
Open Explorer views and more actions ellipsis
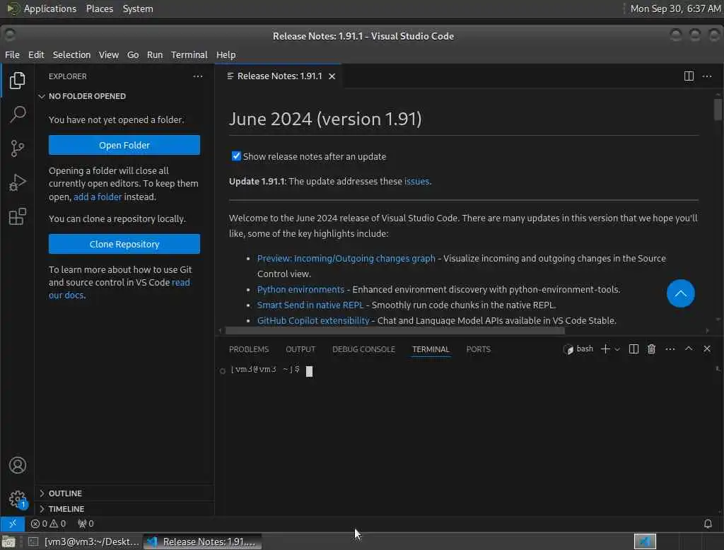[198, 76]
